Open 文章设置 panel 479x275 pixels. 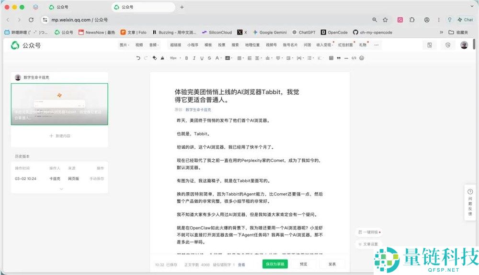[x=368, y=244]
